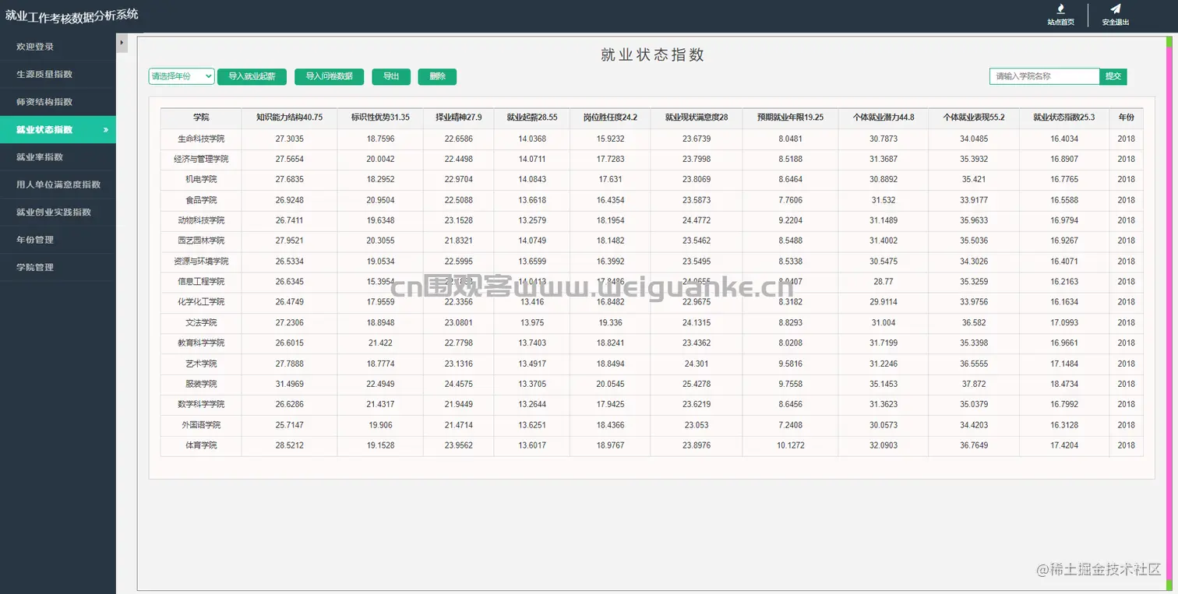
Task: Select the 信息工程学院 row name cell
Action: [201, 281]
